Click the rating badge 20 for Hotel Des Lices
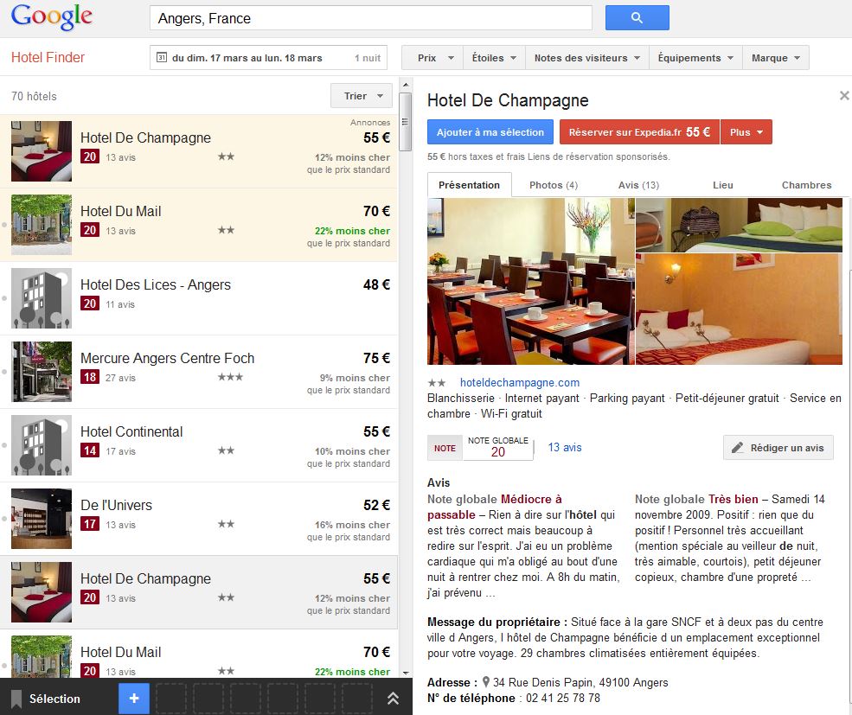This screenshot has height=715, width=852. [x=90, y=303]
